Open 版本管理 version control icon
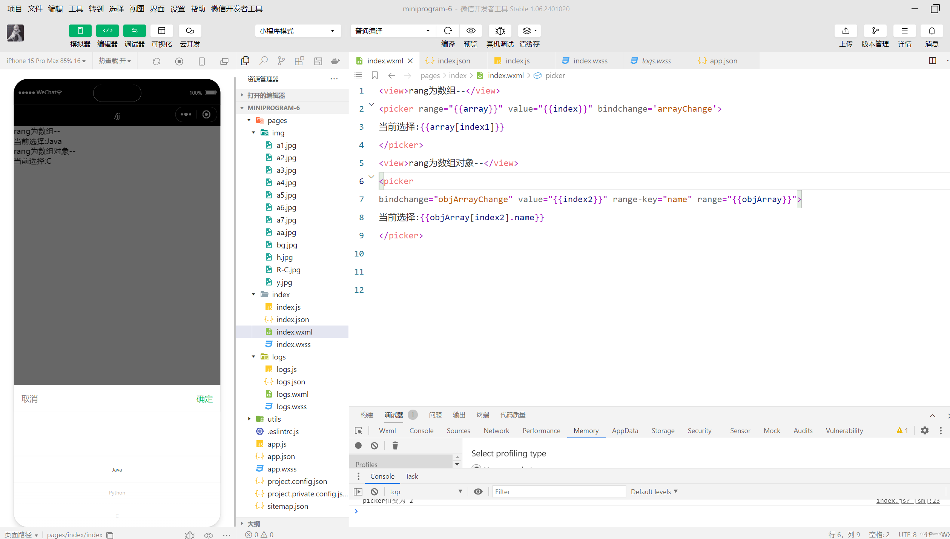 [875, 31]
